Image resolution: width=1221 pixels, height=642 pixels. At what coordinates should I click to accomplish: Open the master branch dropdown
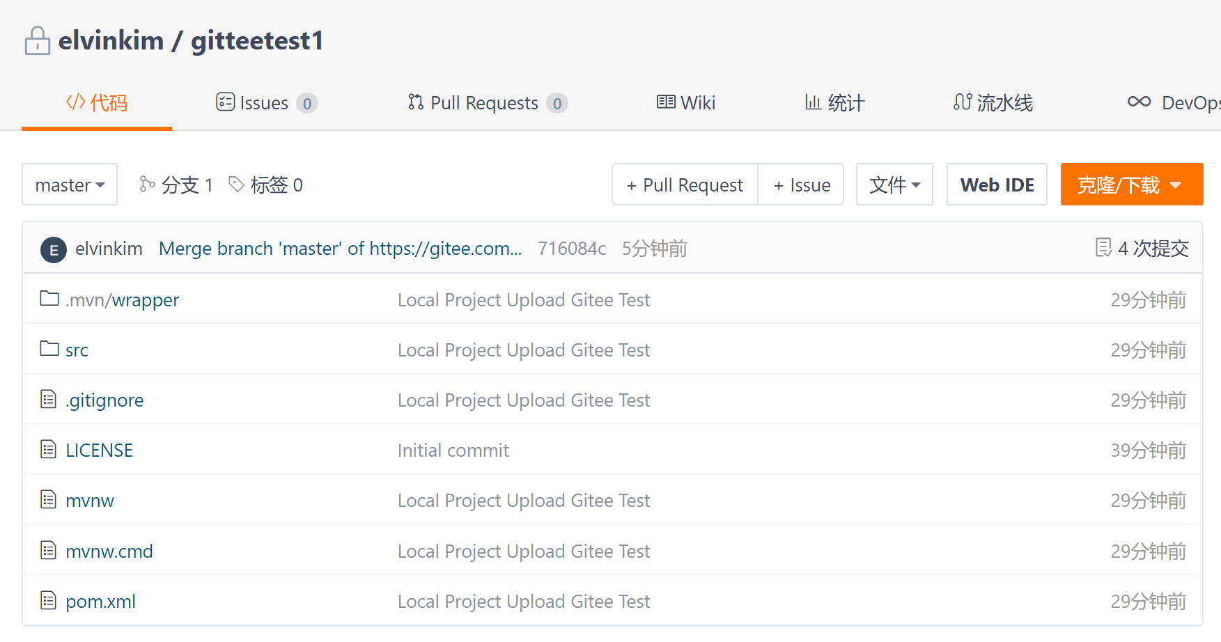(x=70, y=185)
